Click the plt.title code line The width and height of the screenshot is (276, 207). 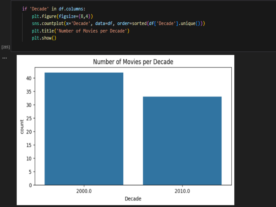coord(81,31)
